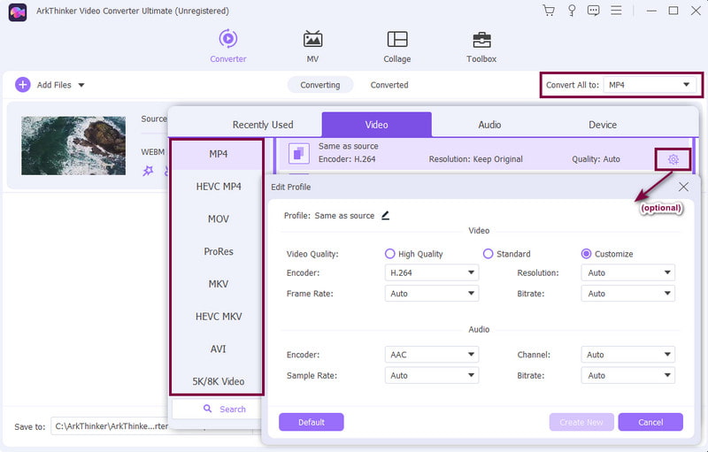Click the ArkThinker app logo
708x452 pixels.
pos(18,11)
